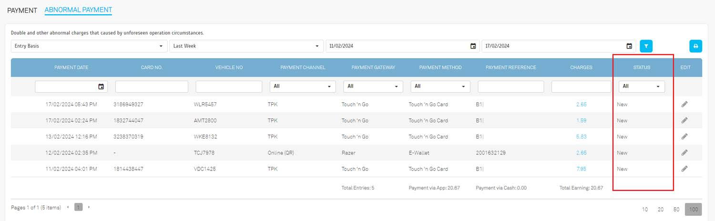Open calendar for end date 17/02/2024
The height and width of the screenshot is (221, 715).
pyautogui.click(x=629, y=46)
